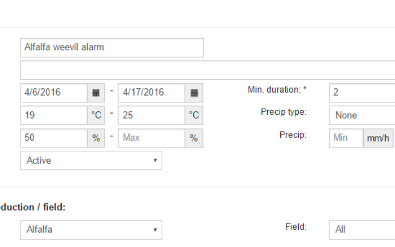Click the maximum humidity % addon
The image size is (395, 247).
(x=194, y=138)
